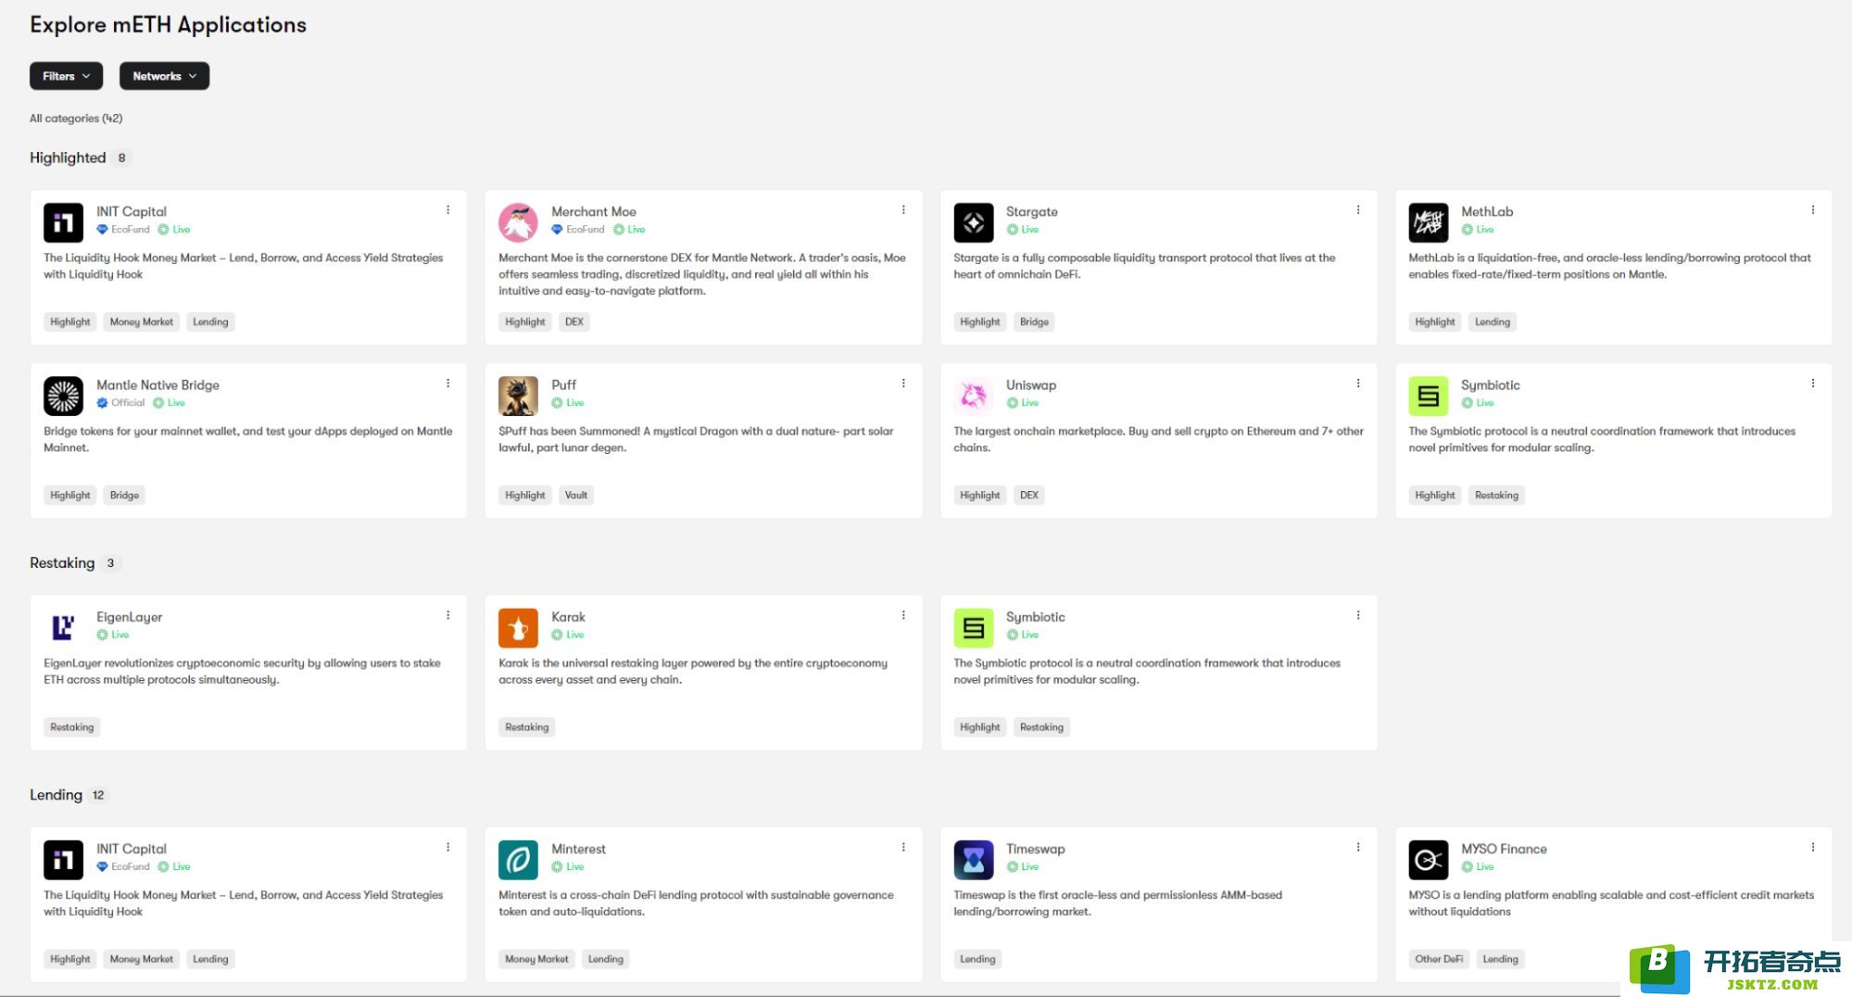Open more options on Highlighted Symbiotic card
The image size is (1852, 997).
click(1813, 384)
